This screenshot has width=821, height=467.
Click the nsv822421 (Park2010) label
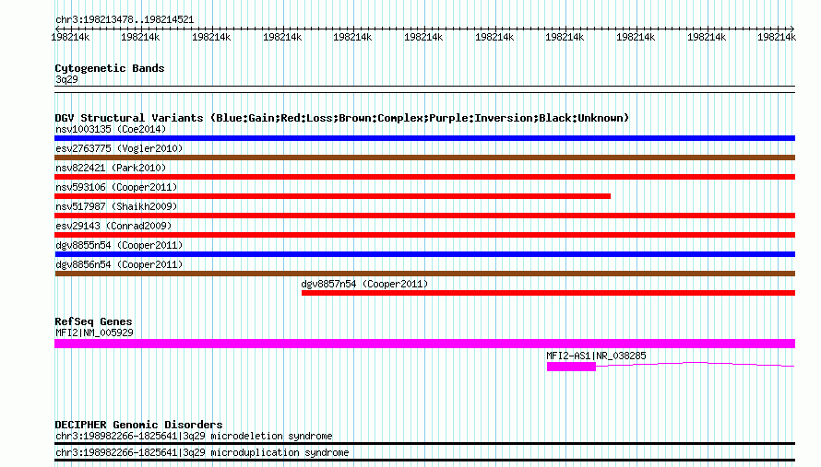click(x=111, y=168)
